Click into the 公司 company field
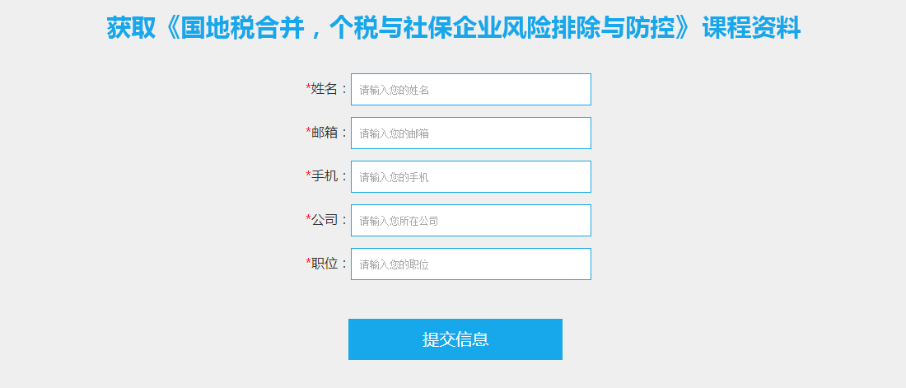 point(471,220)
